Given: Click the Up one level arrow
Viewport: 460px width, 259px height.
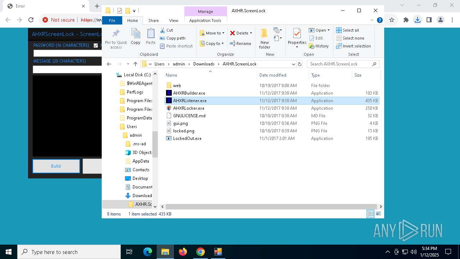Looking at the screenshot, I should point(135,64).
